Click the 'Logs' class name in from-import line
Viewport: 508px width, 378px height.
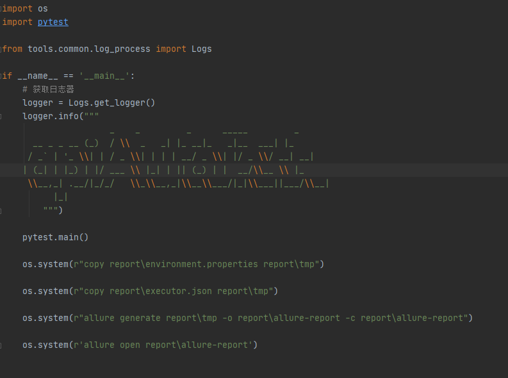[201, 49]
